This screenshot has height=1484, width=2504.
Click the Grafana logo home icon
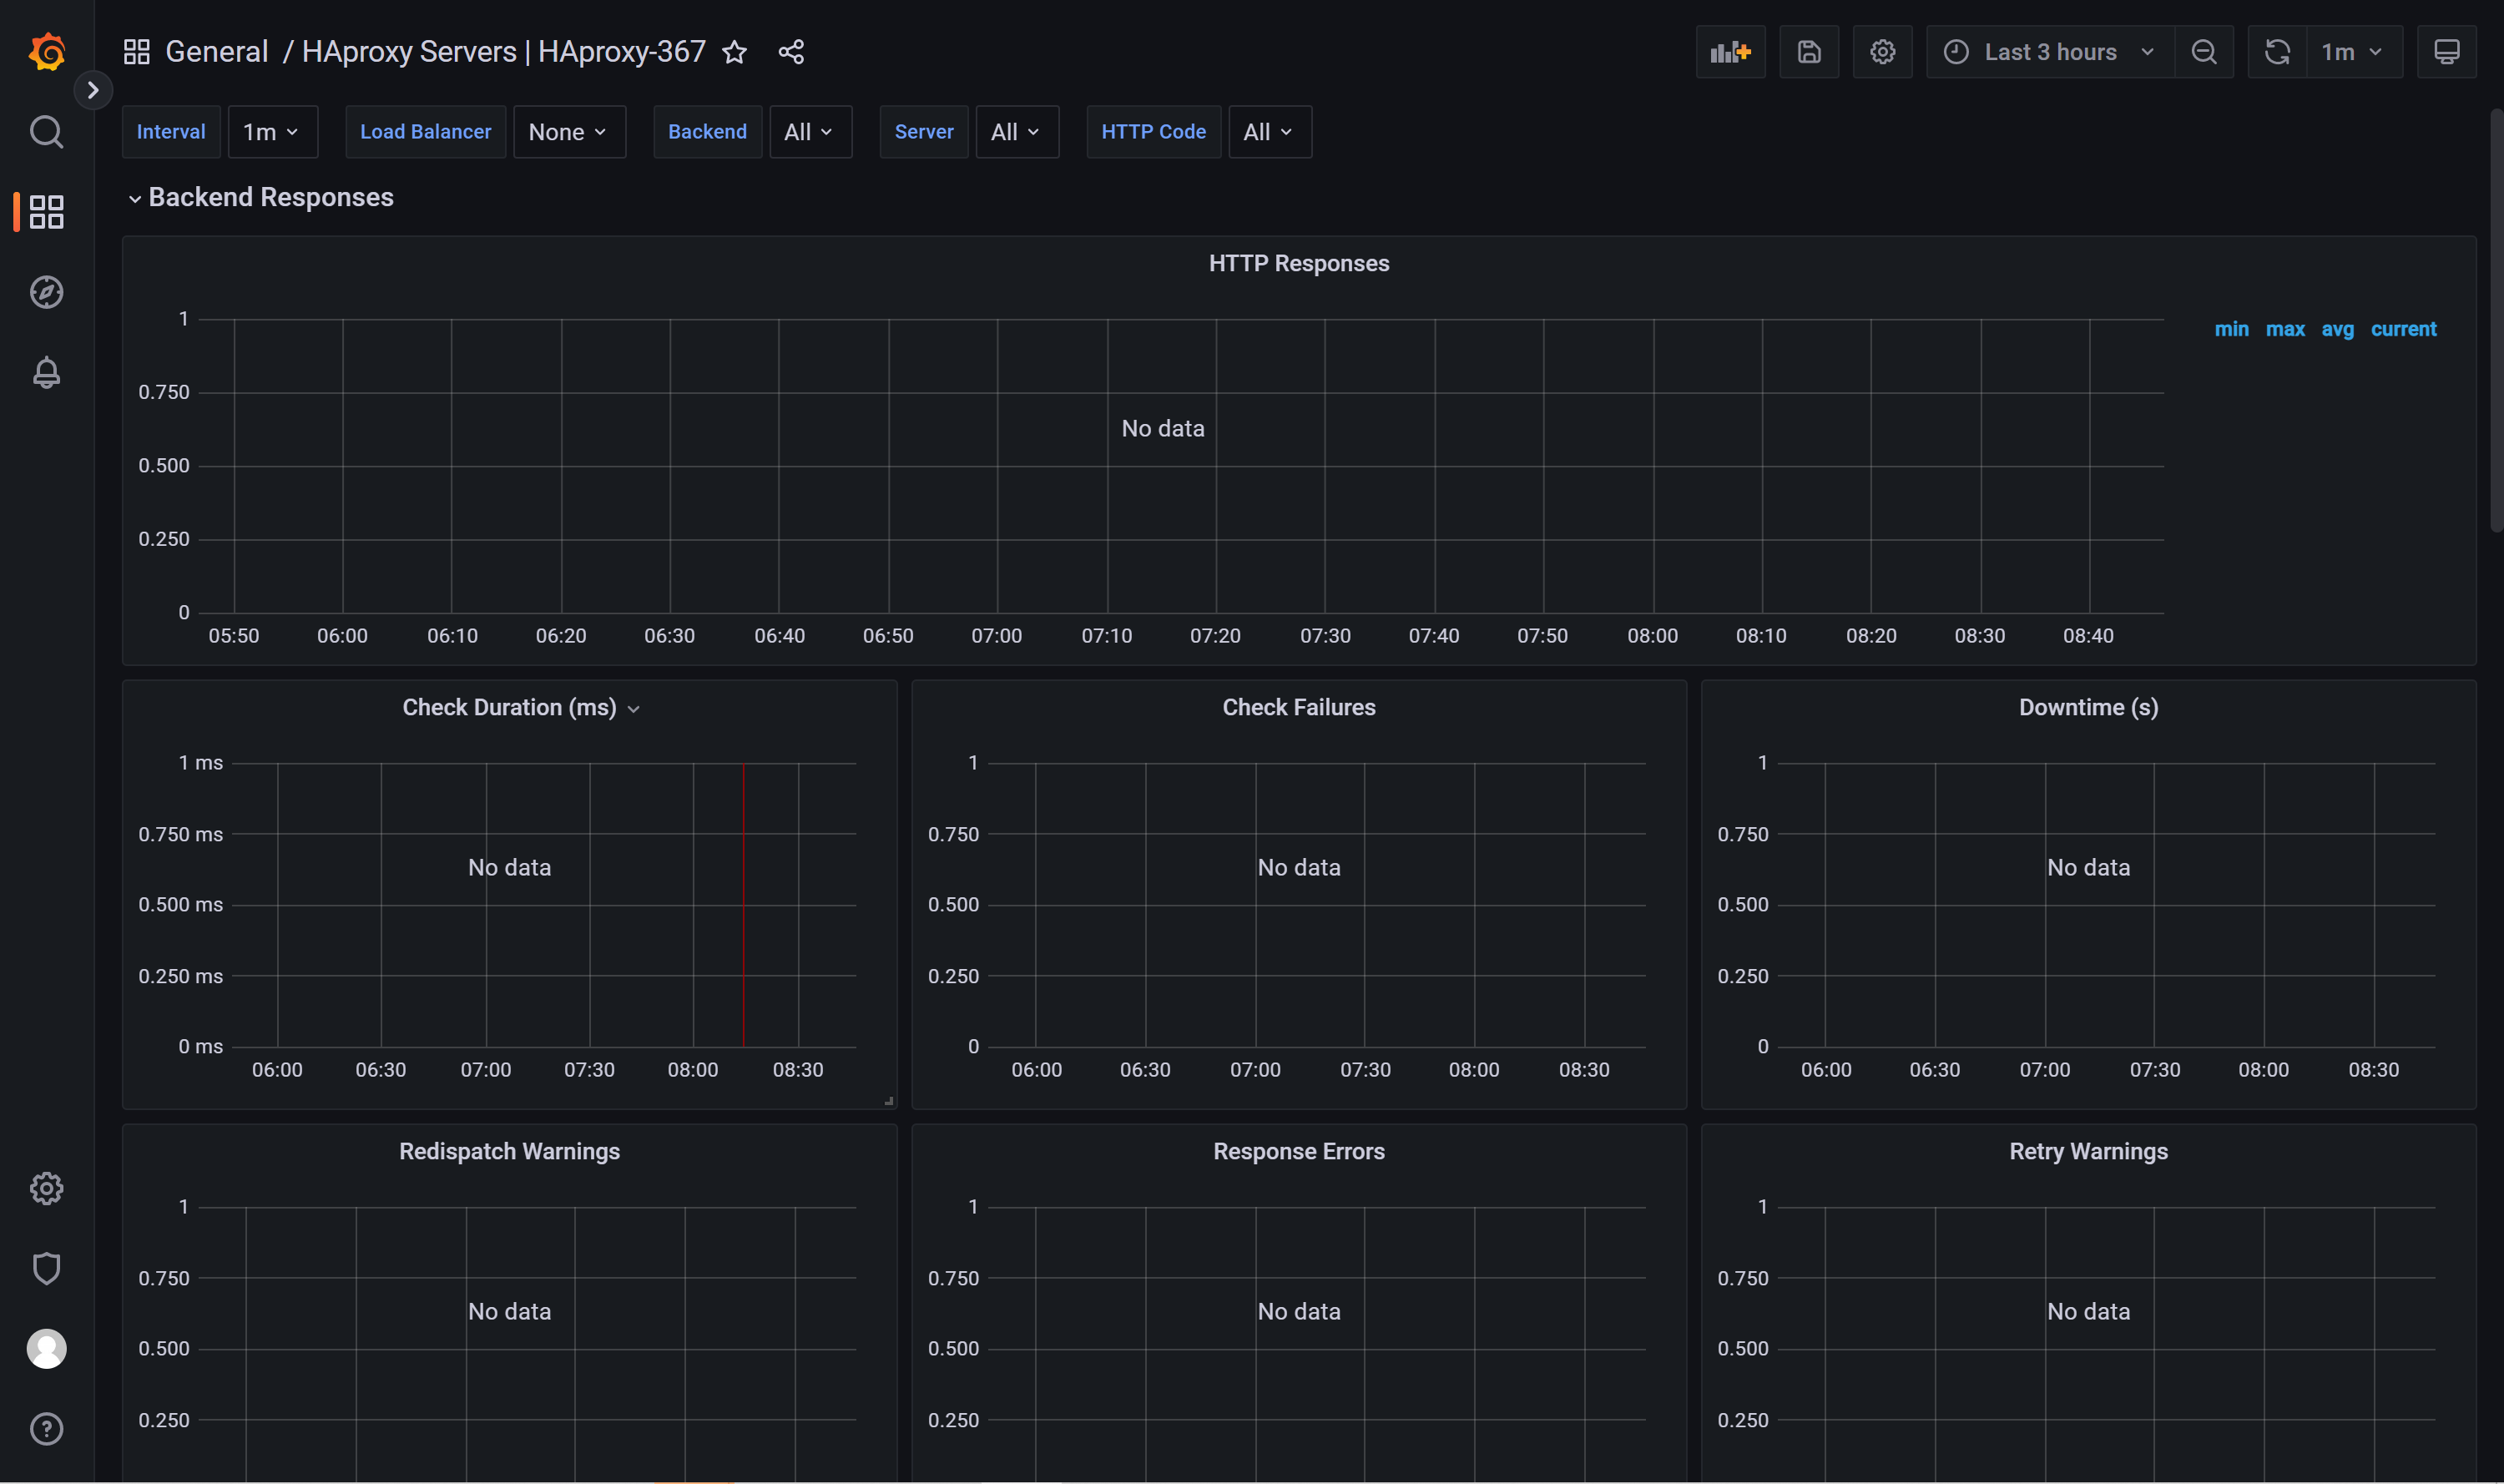47,51
